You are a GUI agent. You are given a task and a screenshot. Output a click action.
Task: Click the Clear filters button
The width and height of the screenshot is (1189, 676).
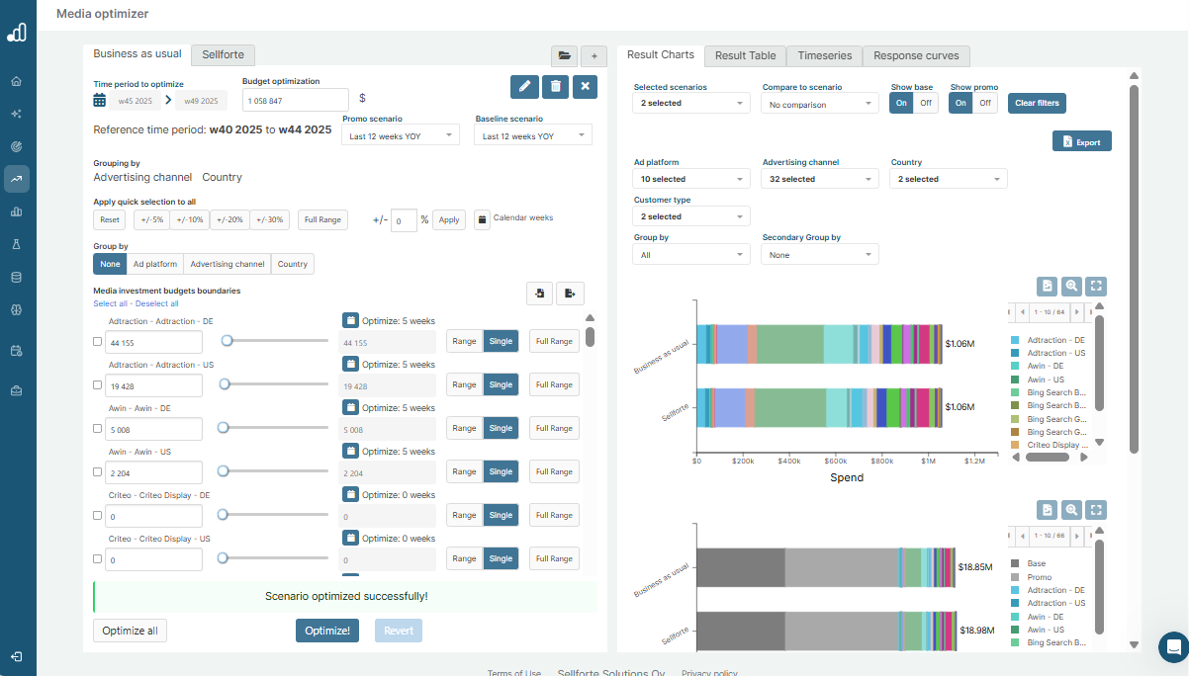click(x=1037, y=103)
